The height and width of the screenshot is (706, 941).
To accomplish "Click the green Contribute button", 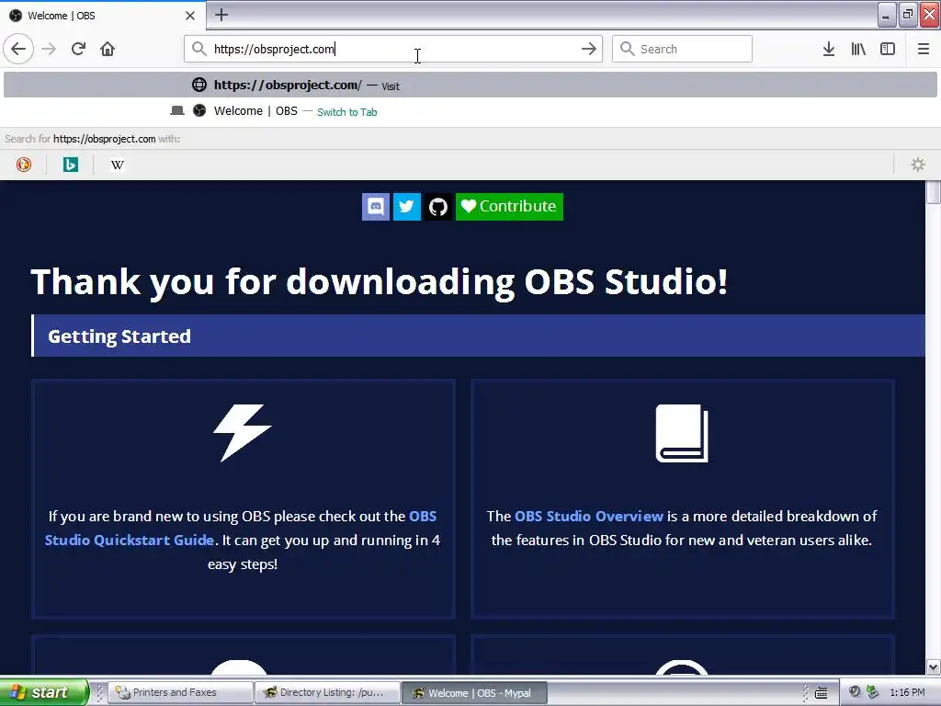I will tap(509, 207).
